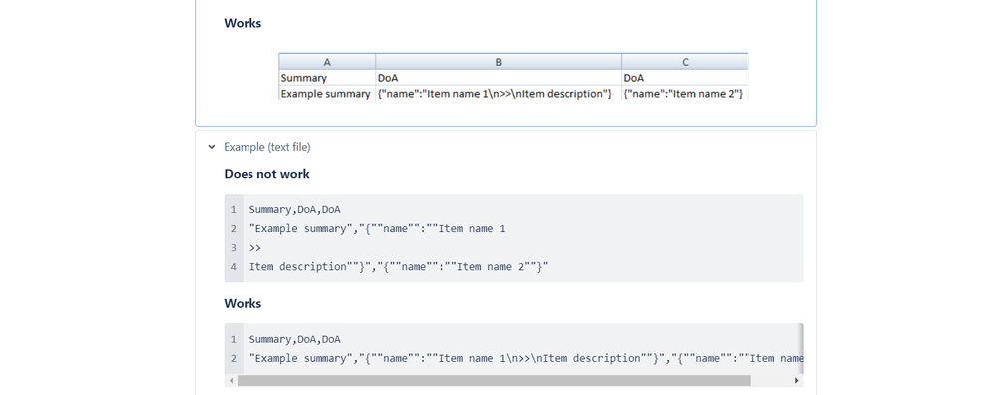Image resolution: width=997 pixels, height=395 pixels.
Task: Click the Does not work heading
Action: 267,174
